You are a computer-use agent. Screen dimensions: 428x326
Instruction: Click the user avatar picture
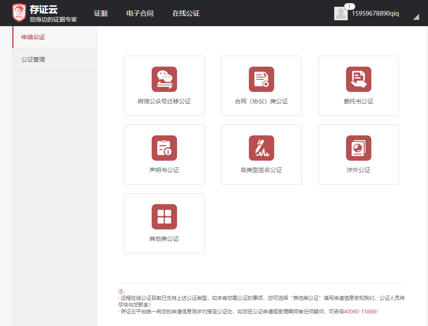[x=341, y=13]
